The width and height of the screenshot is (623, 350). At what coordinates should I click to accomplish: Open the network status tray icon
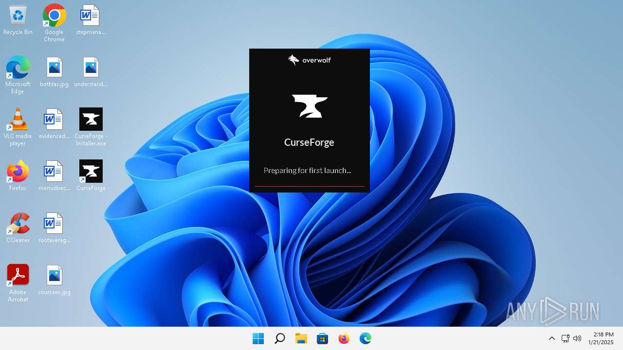click(x=565, y=338)
